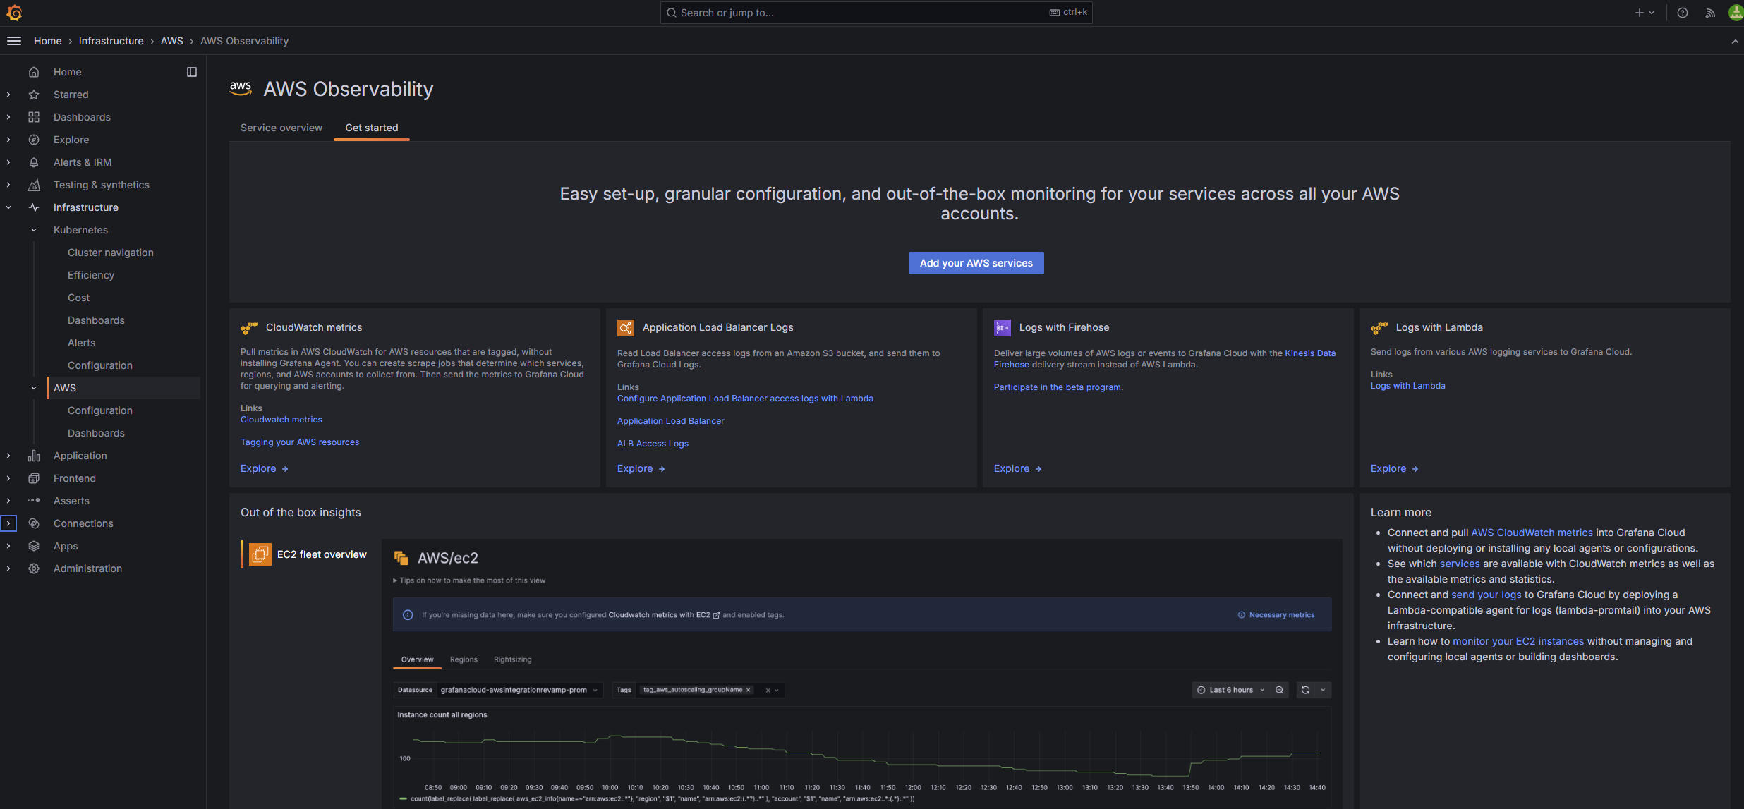Open the Explore section icon in sidebar
1744x809 pixels.
34,139
